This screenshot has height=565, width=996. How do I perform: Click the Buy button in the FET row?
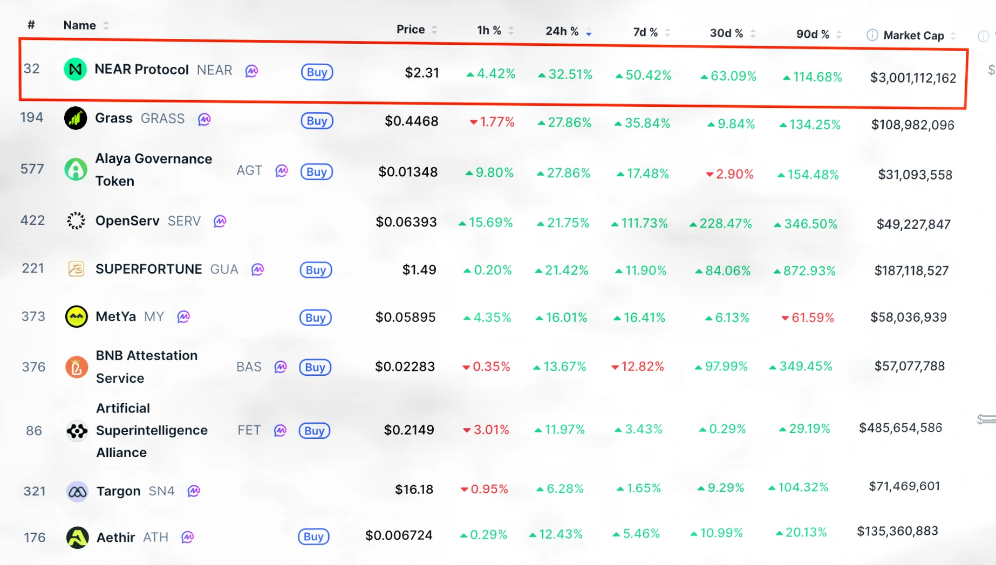point(315,430)
